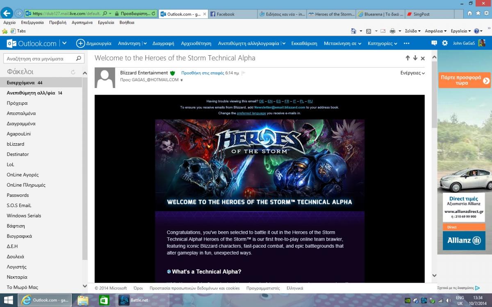This screenshot has width=492, height=307.
Task: Click the Όροι footer link
Action: [138, 288]
